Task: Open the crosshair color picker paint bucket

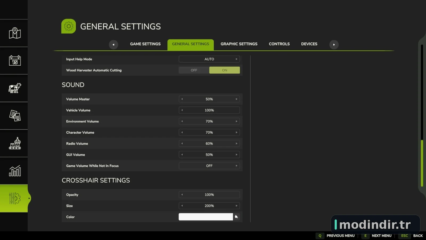Action: [236, 217]
